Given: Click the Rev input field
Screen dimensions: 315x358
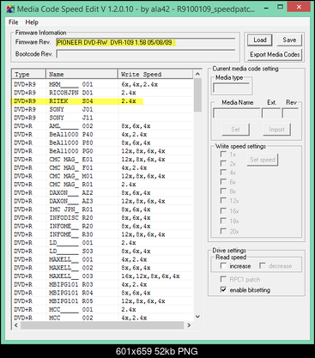Looking at the screenshot, I should [290, 113].
